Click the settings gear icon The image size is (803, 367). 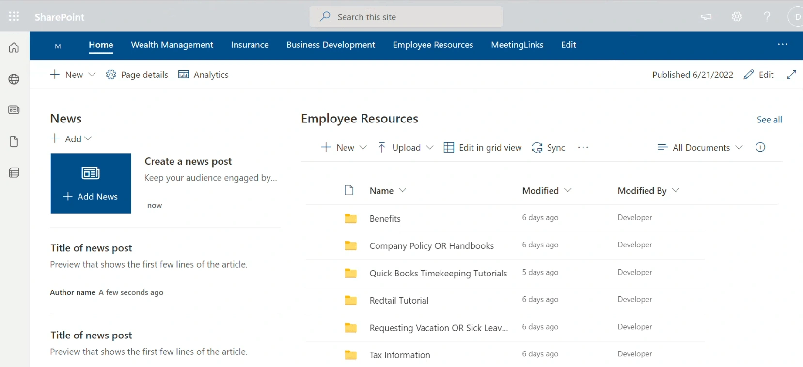point(737,17)
